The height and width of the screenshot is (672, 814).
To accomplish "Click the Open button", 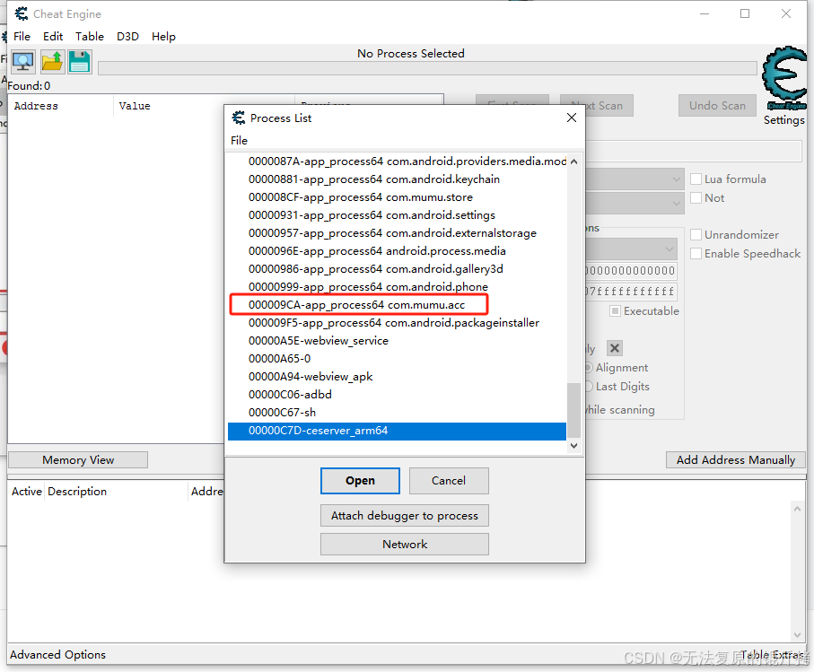I will click(x=360, y=481).
